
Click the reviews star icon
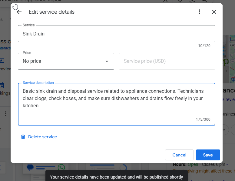click(2, 60)
